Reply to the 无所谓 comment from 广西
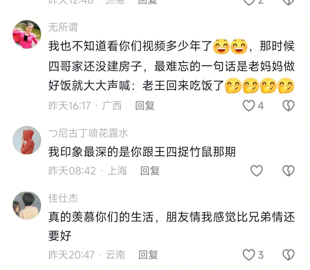 pos(145,106)
